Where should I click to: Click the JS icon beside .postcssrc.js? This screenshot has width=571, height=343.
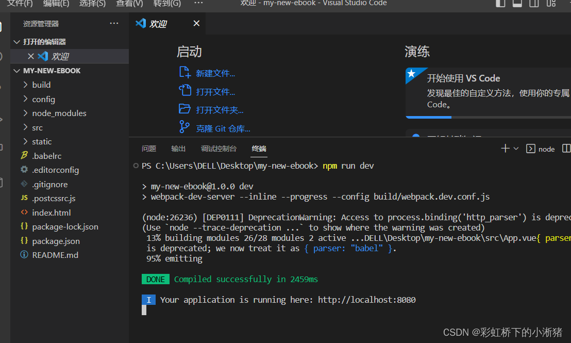pyautogui.click(x=24, y=198)
